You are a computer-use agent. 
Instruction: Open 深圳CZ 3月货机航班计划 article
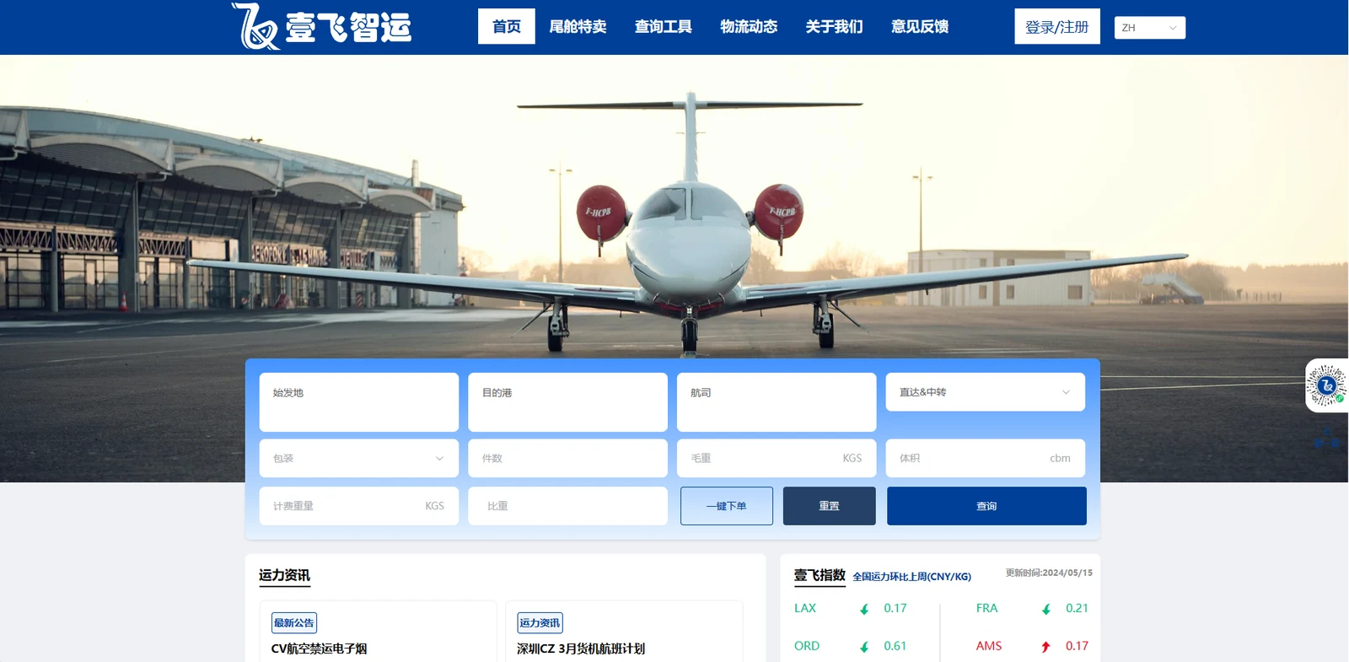click(x=581, y=649)
